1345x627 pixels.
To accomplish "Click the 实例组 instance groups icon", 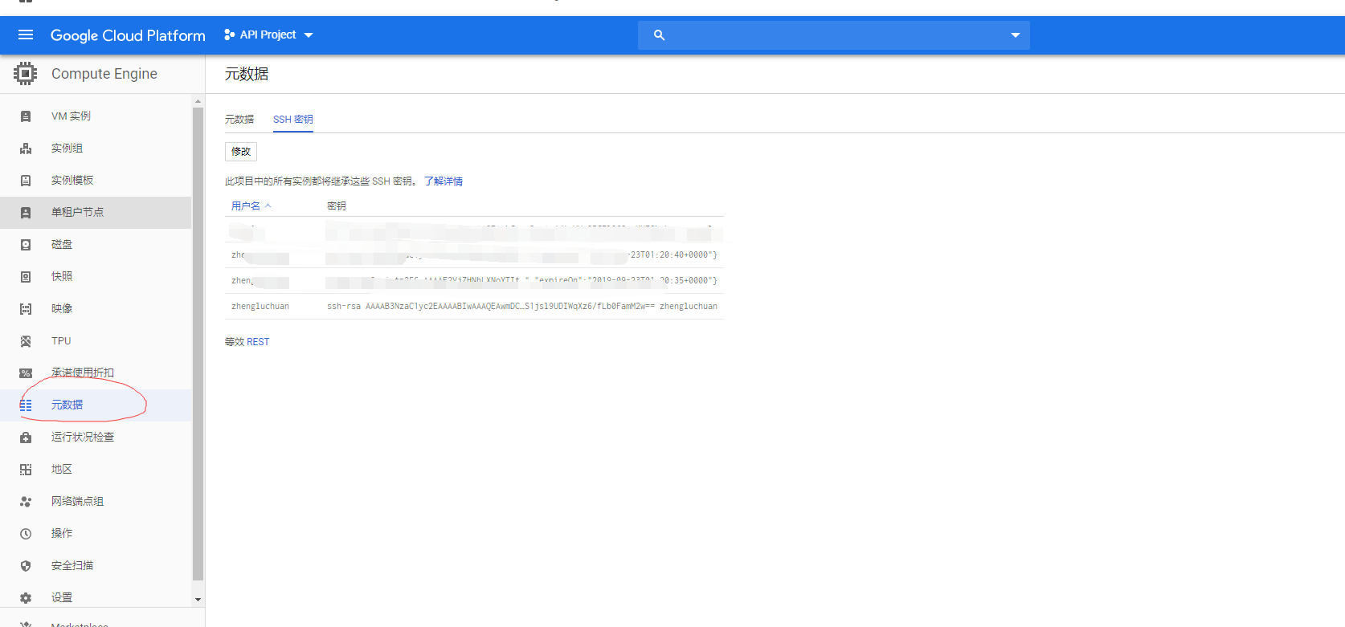I will coord(26,149).
